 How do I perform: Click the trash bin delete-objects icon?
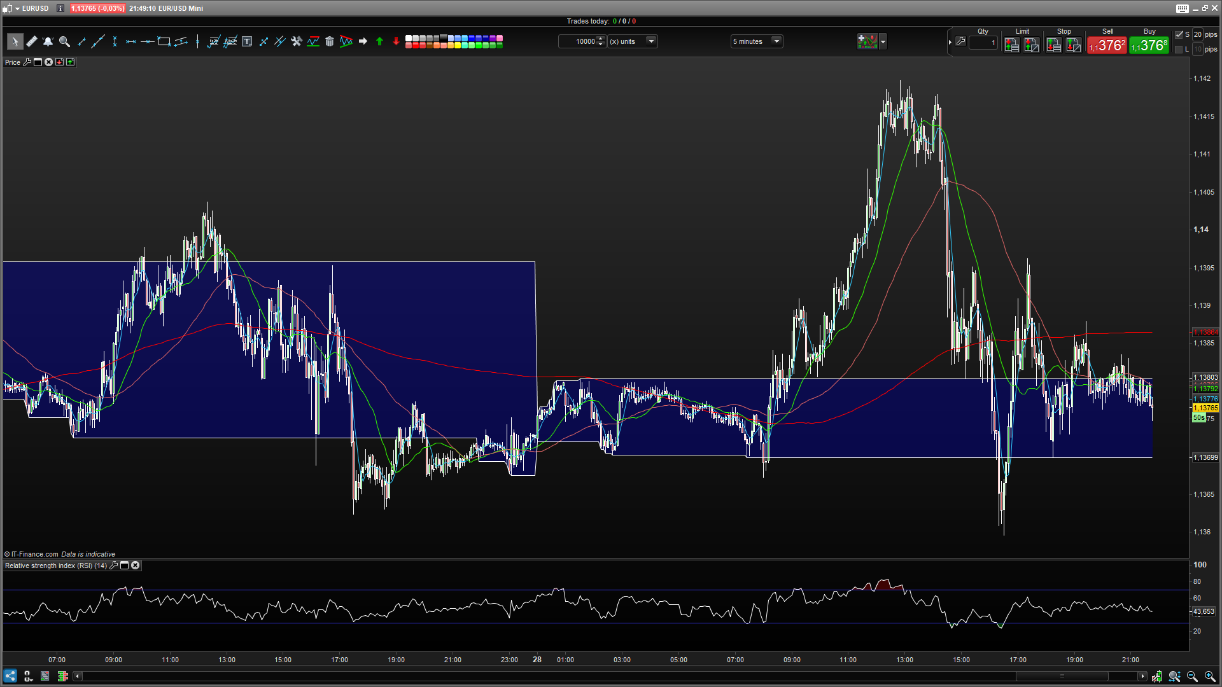pyautogui.click(x=329, y=41)
